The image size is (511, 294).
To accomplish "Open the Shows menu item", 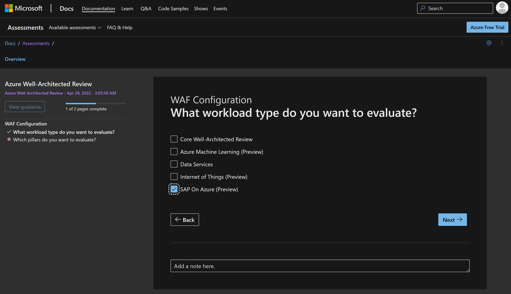I will (201, 9).
